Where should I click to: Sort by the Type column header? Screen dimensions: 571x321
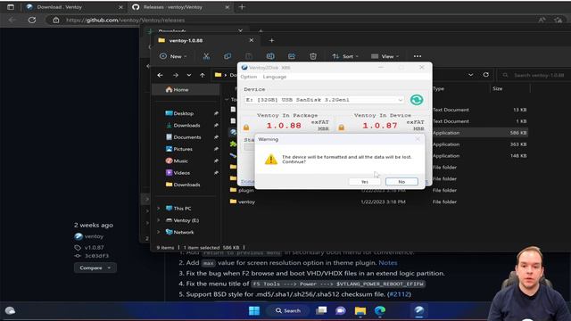pyautogui.click(x=438, y=88)
